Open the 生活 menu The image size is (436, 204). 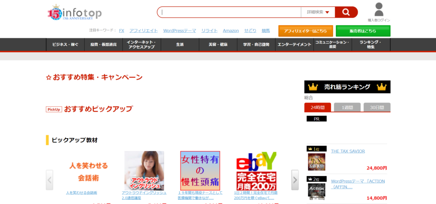[x=180, y=44]
